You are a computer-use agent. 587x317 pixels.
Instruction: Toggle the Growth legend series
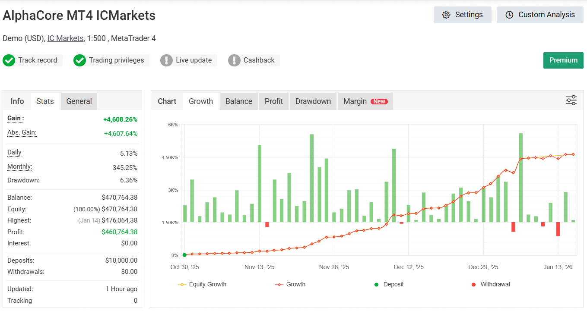point(290,284)
